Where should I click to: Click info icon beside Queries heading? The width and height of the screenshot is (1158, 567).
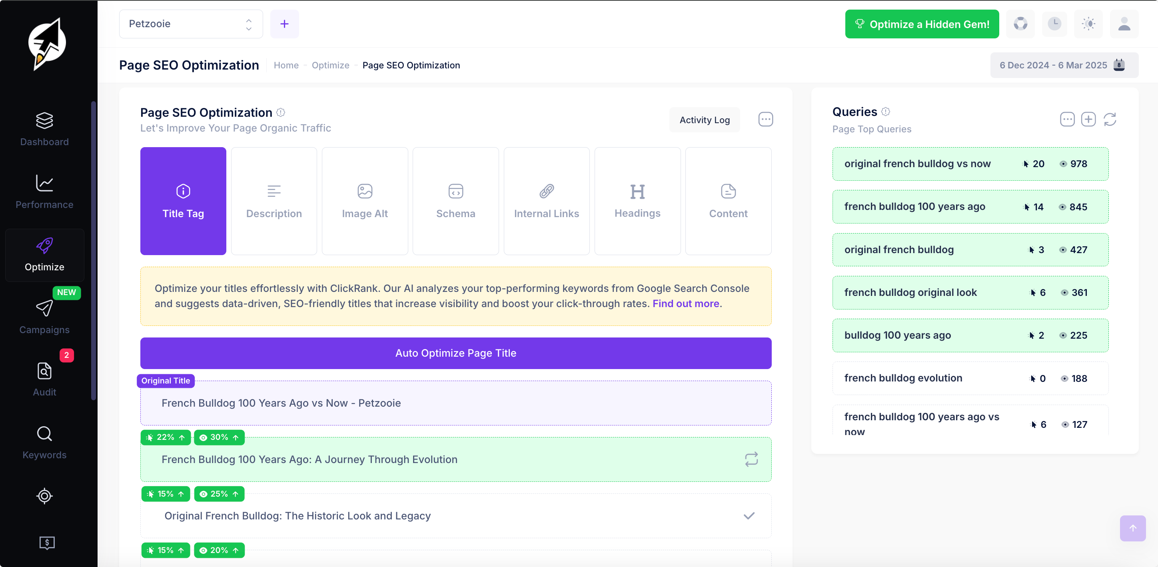pos(886,112)
